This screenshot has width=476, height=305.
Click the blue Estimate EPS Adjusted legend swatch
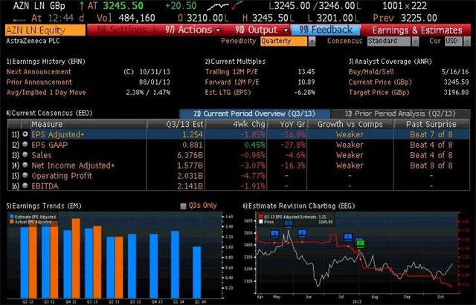pyautogui.click(x=10, y=216)
